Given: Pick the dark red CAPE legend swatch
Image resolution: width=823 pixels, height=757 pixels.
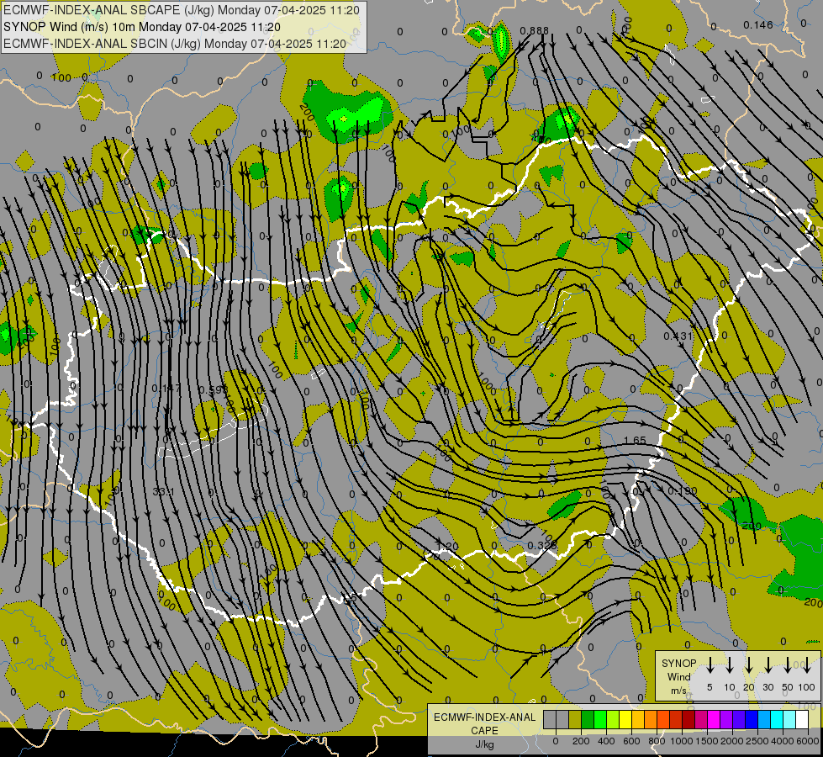Looking at the screenshot, I should [688, 719].
